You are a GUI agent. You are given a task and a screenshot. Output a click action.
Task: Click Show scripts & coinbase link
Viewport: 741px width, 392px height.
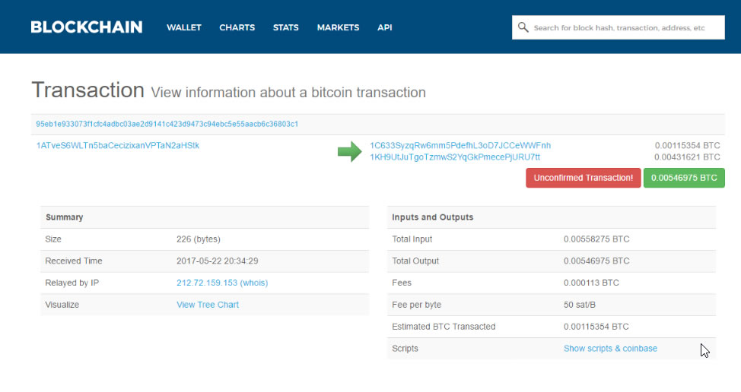(x=610, y=348)
